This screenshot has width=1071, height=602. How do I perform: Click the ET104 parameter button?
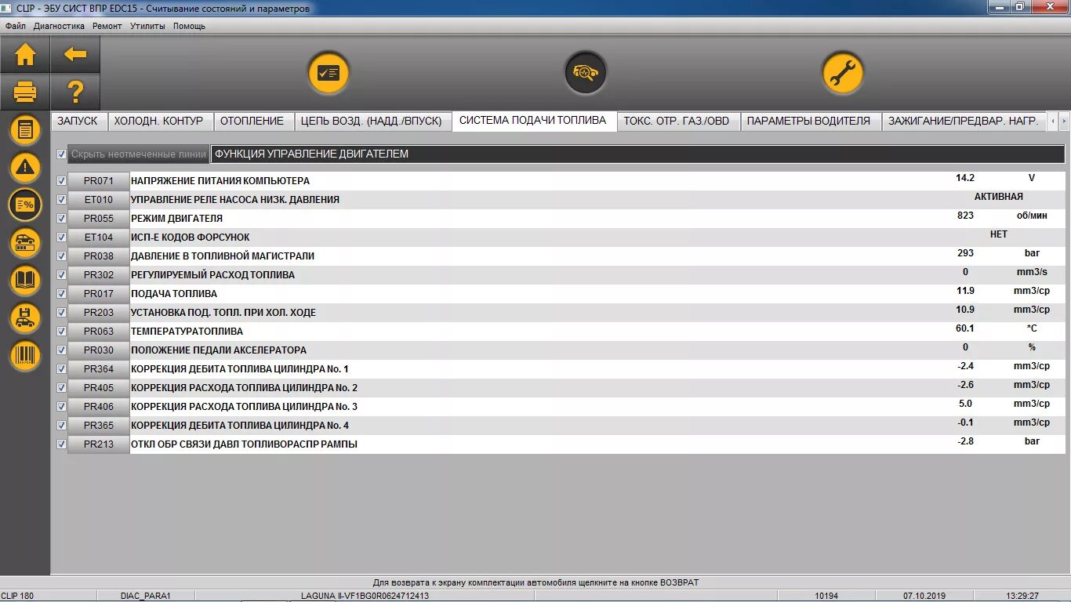click(99, 238)
